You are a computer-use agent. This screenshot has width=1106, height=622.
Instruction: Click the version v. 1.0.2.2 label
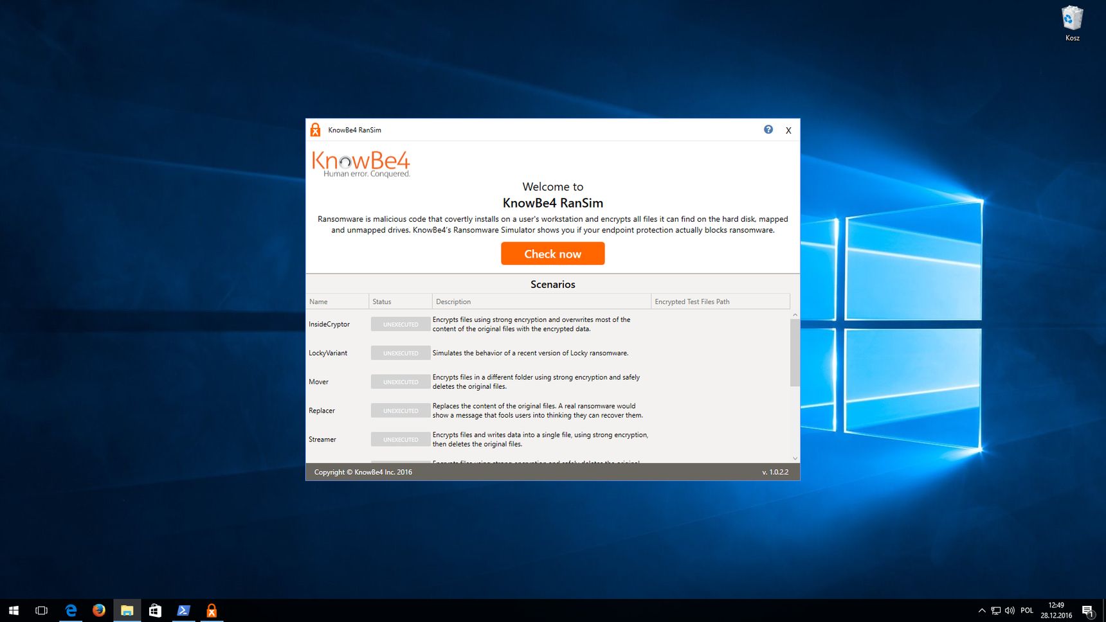(775, 472)
